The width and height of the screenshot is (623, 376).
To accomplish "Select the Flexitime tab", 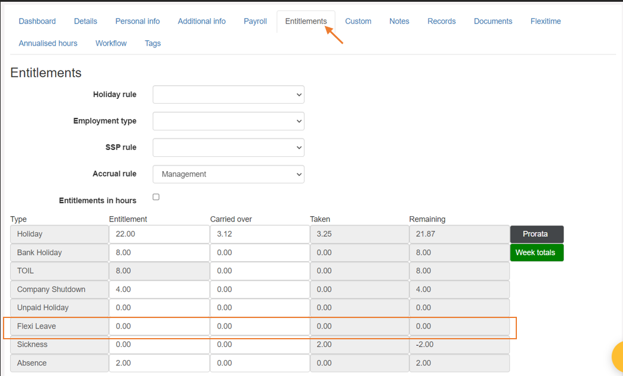I will (545, 21).
